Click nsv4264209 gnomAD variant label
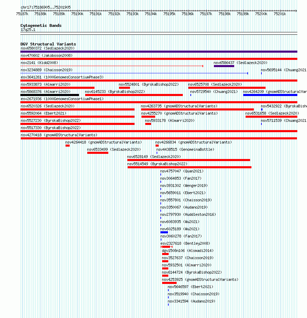This screenshot has width=307, height=318. pos(275,92)
